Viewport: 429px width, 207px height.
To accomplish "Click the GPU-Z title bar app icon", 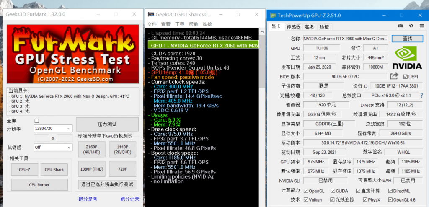I will (273, 16).
